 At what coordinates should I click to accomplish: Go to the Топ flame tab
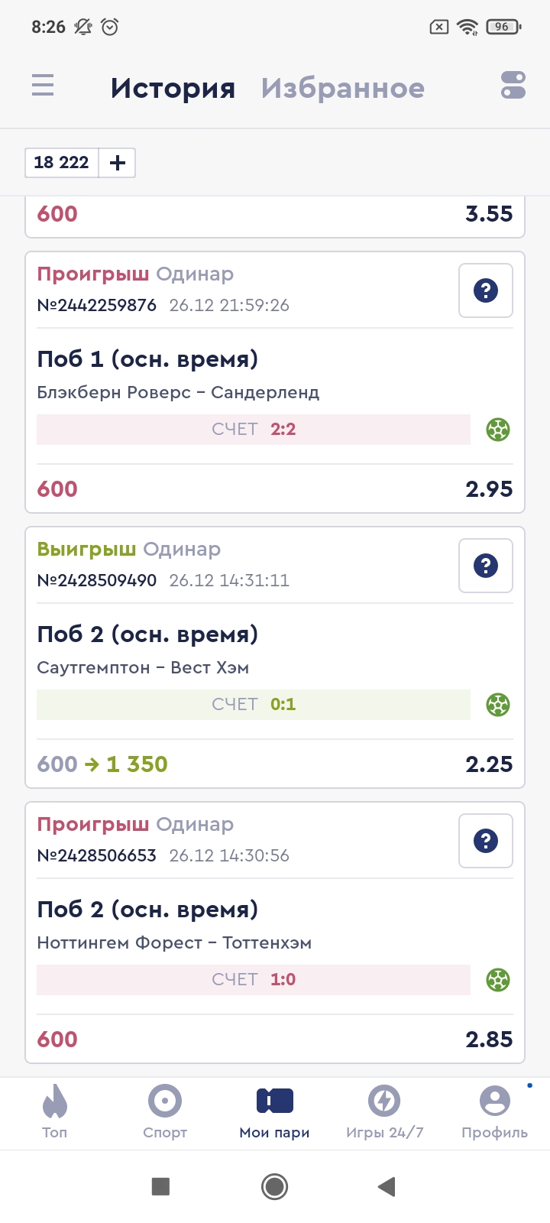click(x=55, y=1112)
